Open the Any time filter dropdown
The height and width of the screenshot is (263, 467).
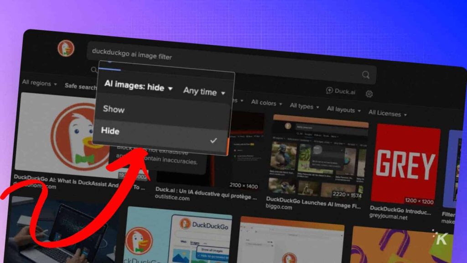(x=204, y=92)
